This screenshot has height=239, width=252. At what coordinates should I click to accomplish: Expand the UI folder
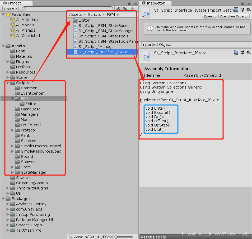pyautogui.click(x=8, y=193)
